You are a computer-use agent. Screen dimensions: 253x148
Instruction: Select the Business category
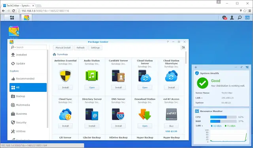tap(28, 114)
